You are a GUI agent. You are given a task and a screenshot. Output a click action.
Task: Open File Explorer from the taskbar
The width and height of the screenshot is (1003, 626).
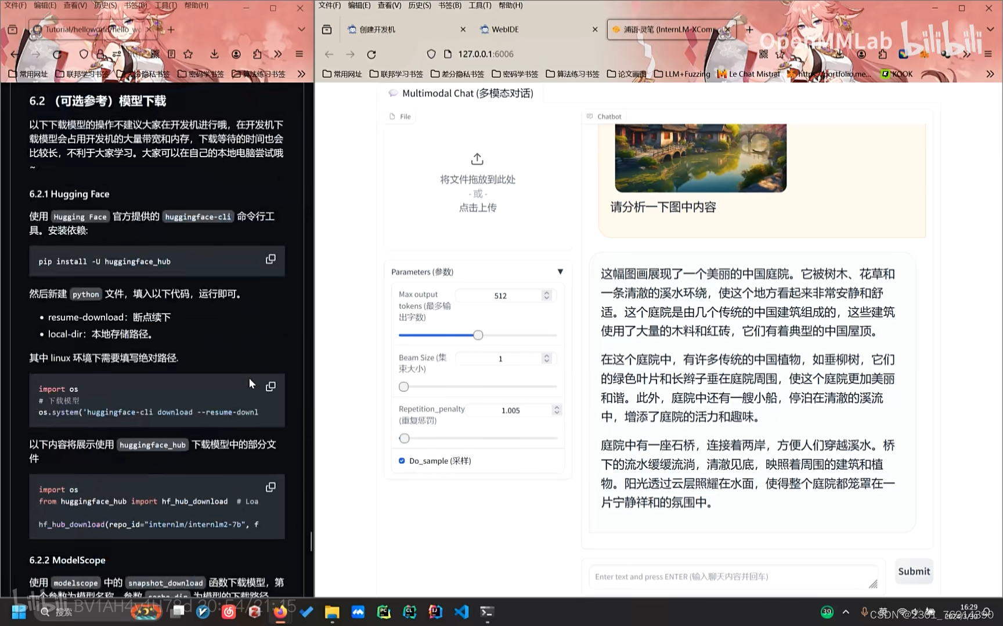coord(332,612)
